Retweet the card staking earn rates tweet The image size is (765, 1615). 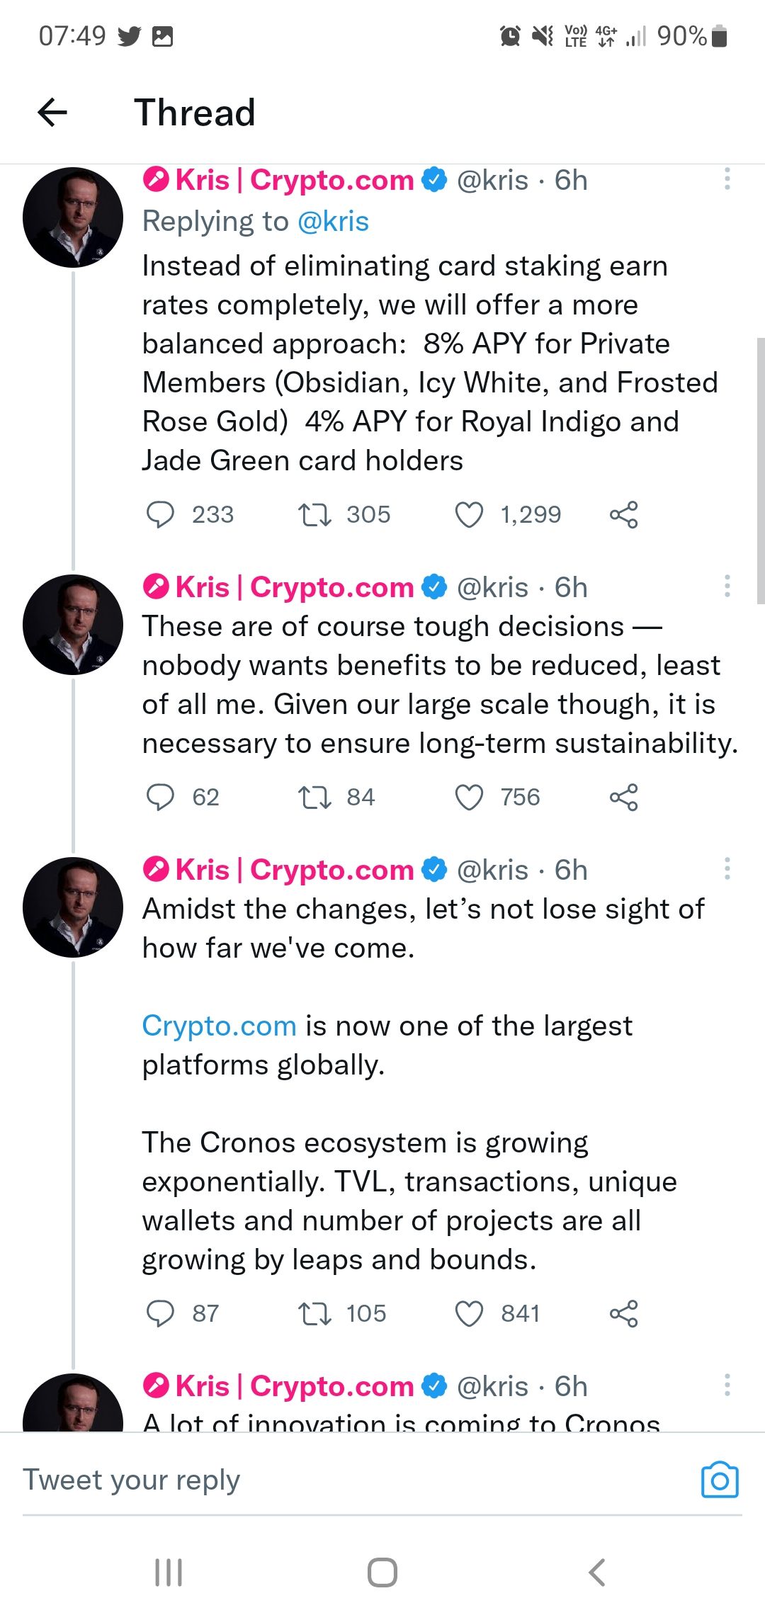314,515
